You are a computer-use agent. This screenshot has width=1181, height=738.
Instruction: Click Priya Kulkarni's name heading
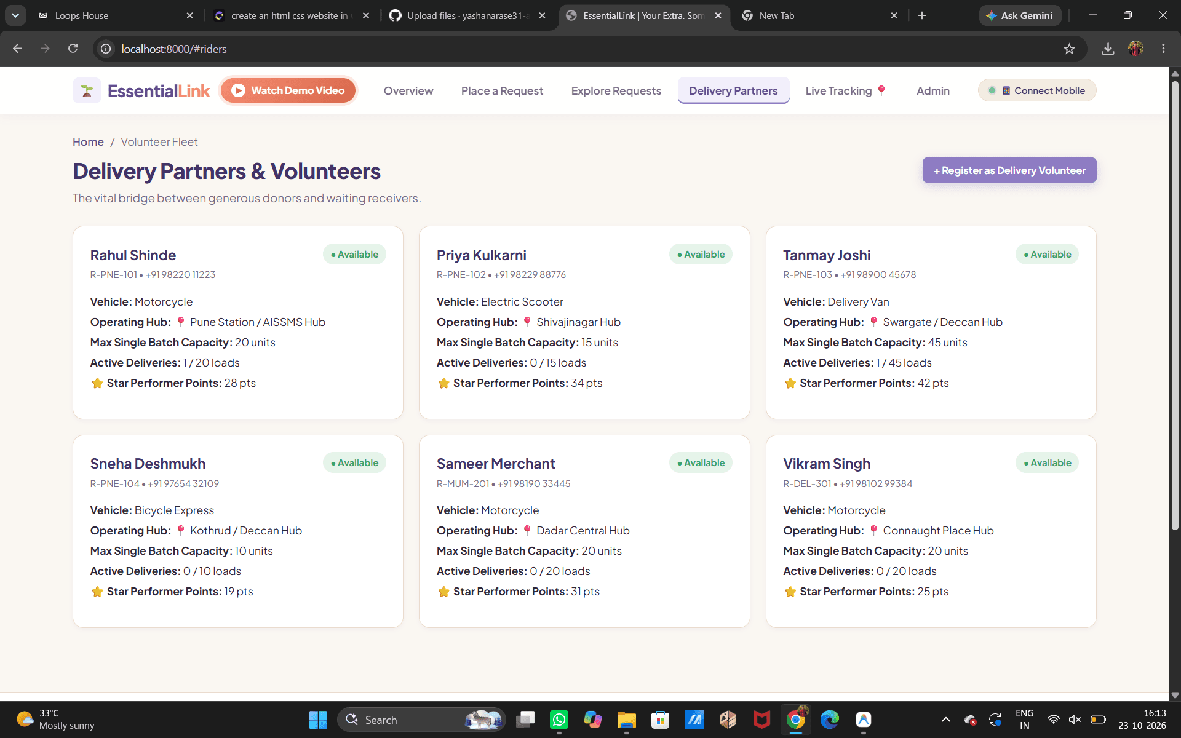point(481,255)
